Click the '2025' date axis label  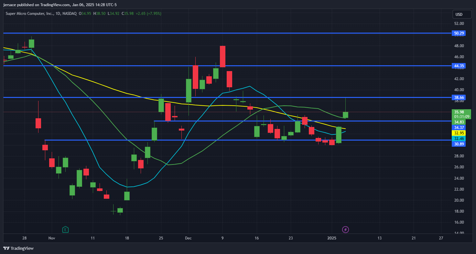332,238
